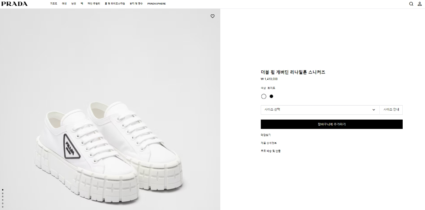Open the 홈 및 라이프스타일 menu
Viewport: 425px width, 210px height.
pyautogui.click(x=115, y=4)
